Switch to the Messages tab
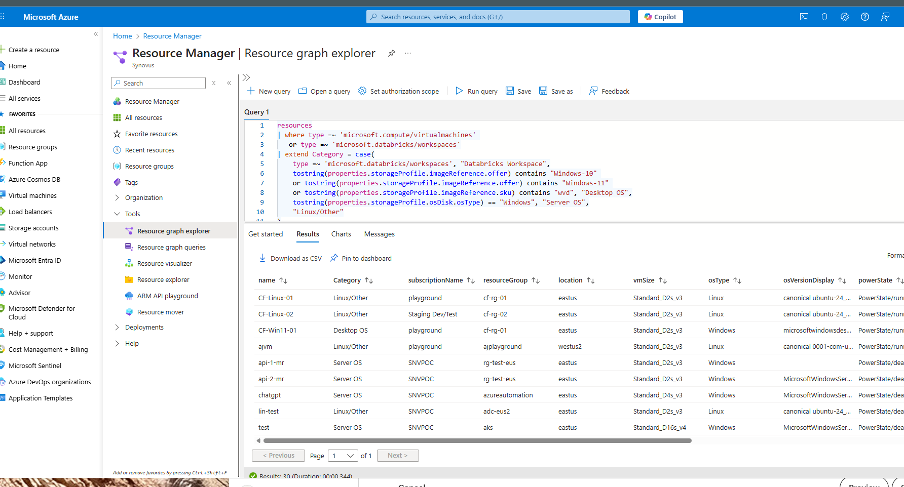This screenshot has height=487, width=904. (x=379, y=234)
